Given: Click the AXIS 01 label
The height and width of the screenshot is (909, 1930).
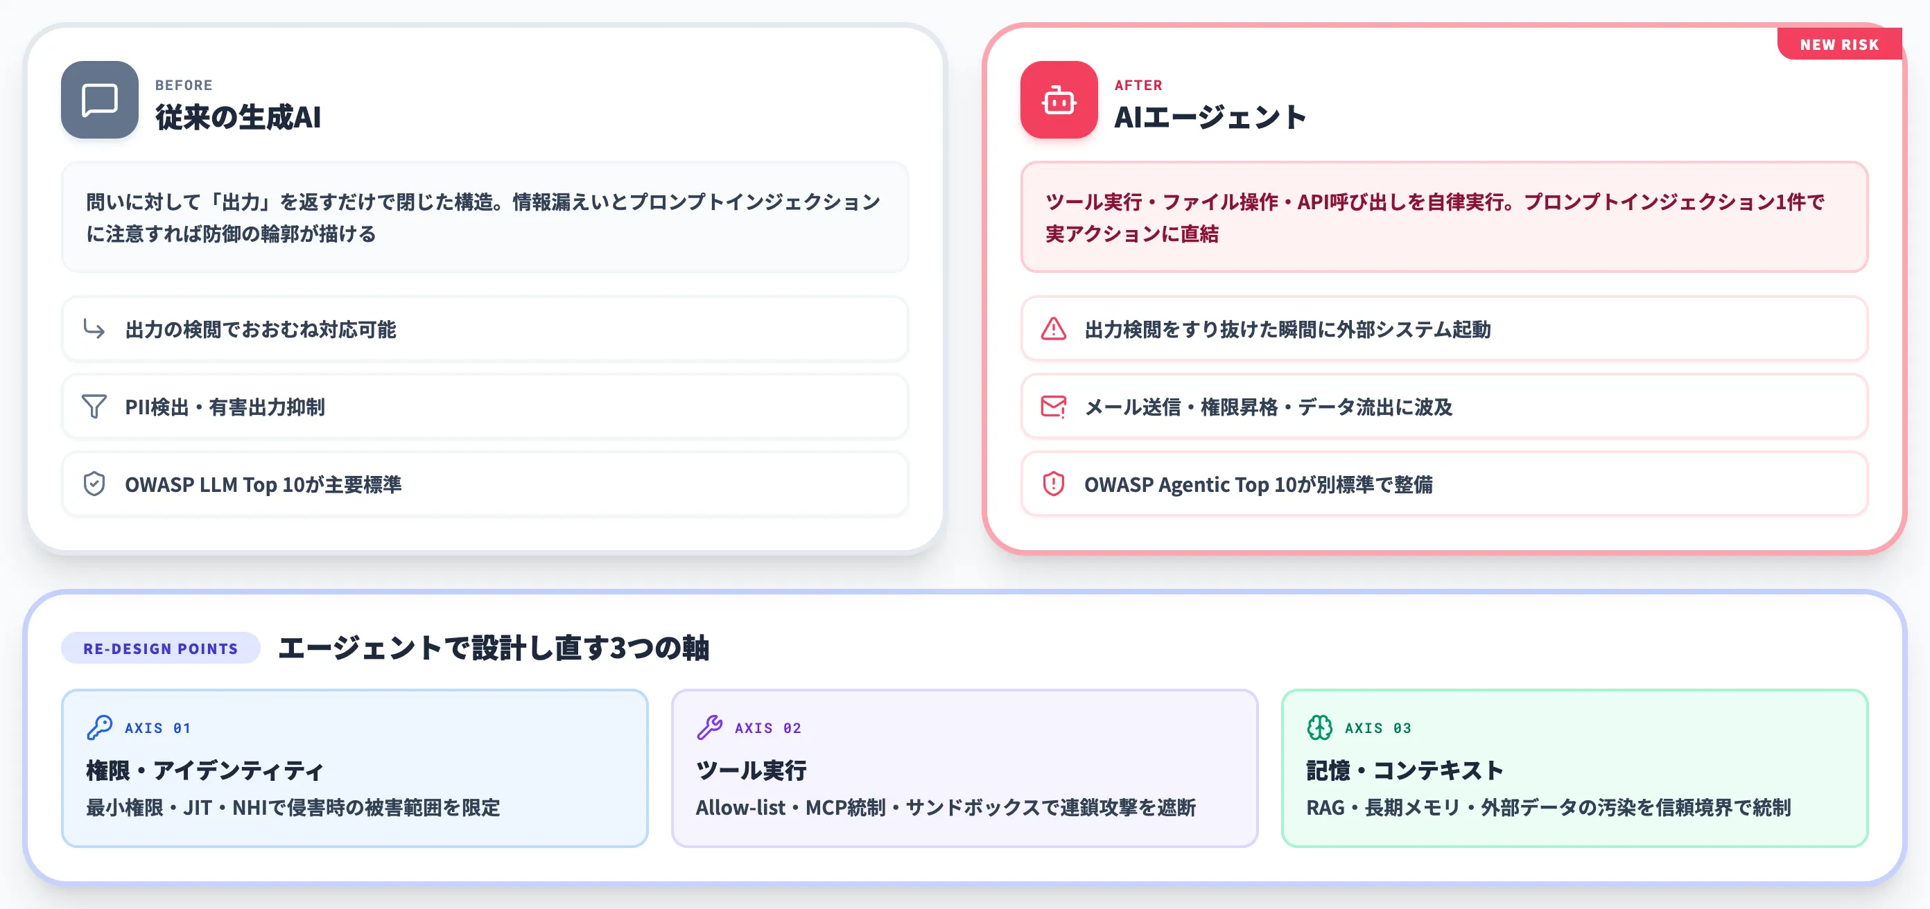Looking at the screenshot, I should tap(157, 727).
